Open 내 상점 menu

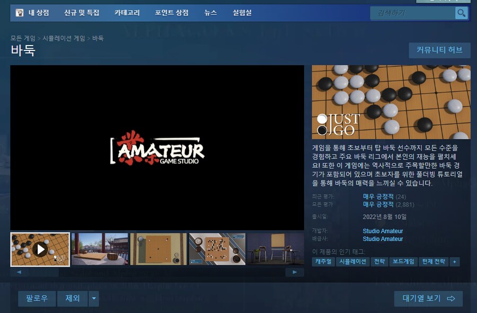pyautogui.click(x=39, y=13)
